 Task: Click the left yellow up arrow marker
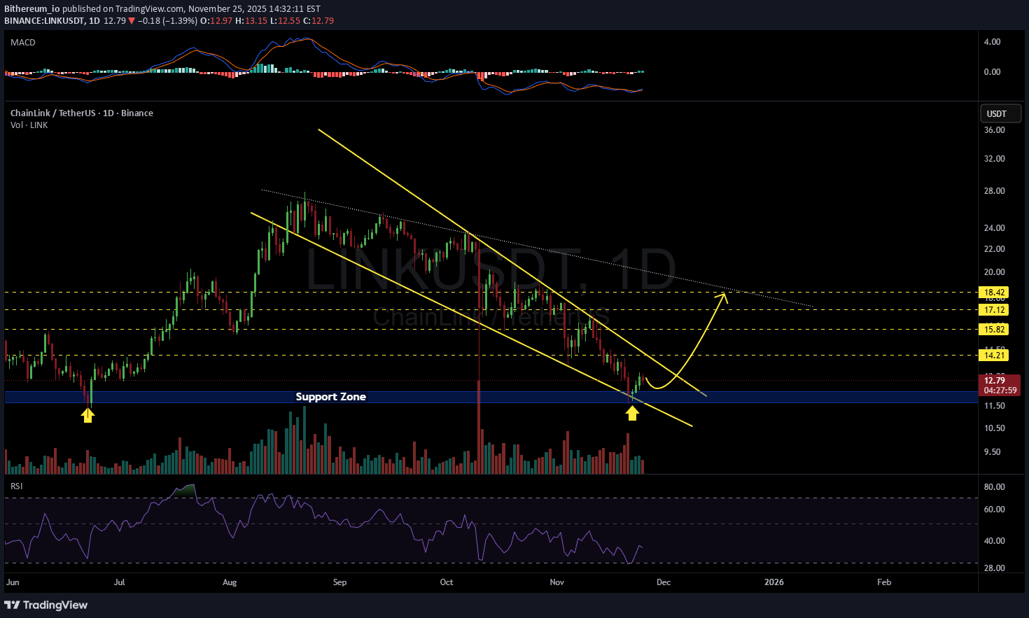(87, 415)
